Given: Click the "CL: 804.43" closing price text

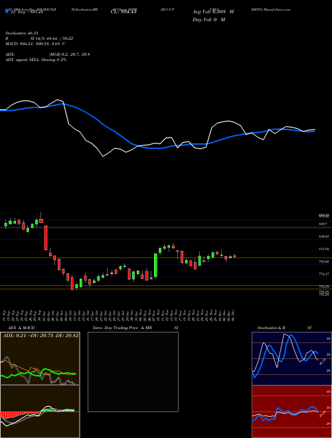Looking at the screenshot, I should click(124, 12).
